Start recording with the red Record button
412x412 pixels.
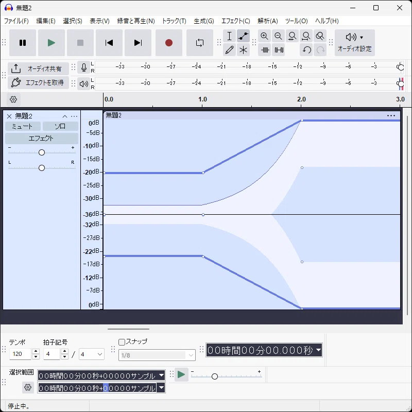(x=169, y=43)
